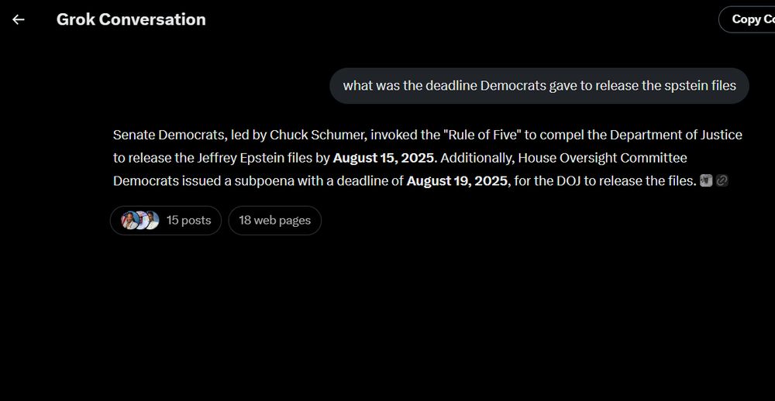Go back using the left arrow
The image size is (775, 401).
(x=19, y=19)
